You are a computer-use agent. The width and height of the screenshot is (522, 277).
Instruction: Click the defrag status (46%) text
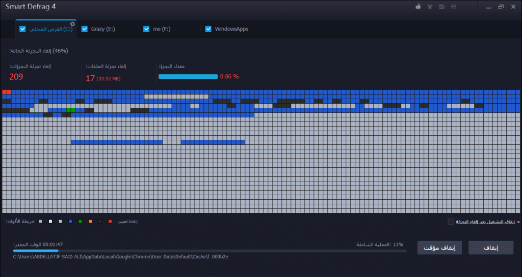click(x=39, y=51)
